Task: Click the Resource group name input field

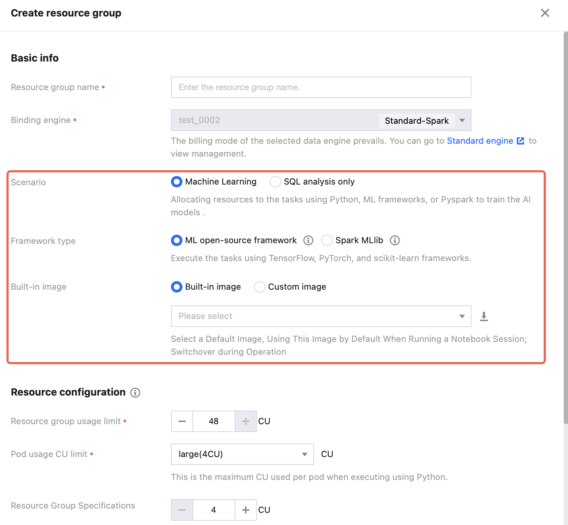Action: [321, 87]
